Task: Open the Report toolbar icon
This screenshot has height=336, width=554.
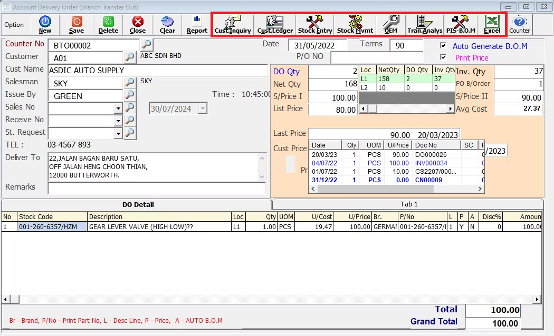Action: [197, 25]
